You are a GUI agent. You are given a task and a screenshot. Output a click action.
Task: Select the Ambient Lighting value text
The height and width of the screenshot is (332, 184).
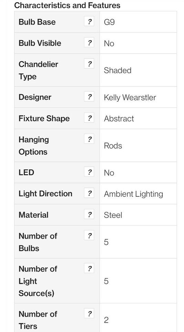(133, 194)
